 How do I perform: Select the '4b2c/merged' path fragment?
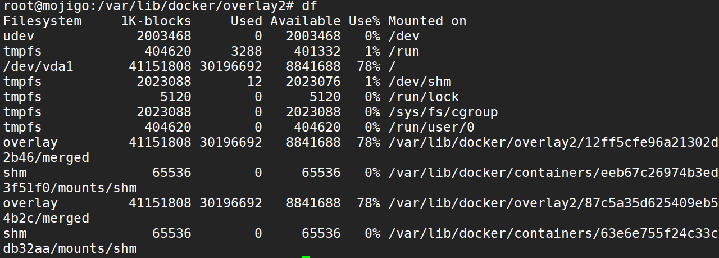tap(46, 219)
